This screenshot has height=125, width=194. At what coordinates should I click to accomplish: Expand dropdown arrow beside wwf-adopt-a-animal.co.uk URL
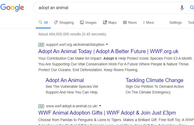coord(100,106)
